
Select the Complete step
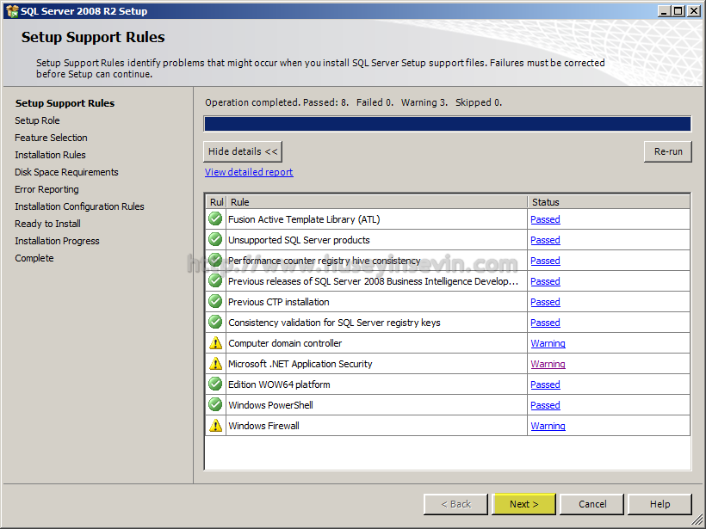tap(34, 258)
